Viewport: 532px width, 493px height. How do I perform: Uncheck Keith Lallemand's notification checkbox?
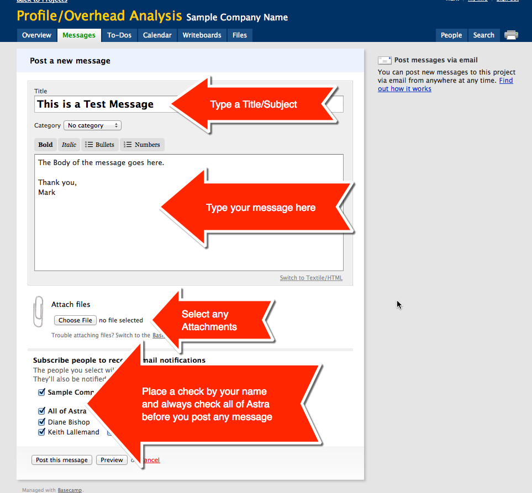point(41,432)
